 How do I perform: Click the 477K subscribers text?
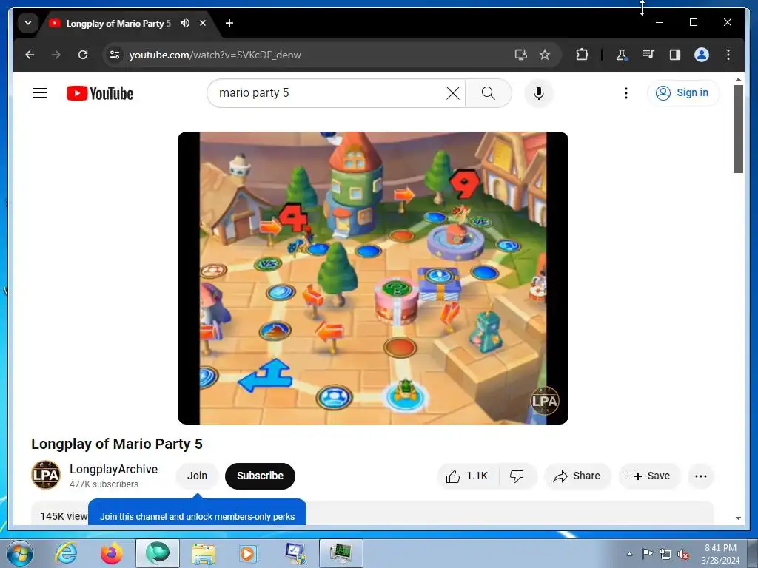click(x=104, y=484)
